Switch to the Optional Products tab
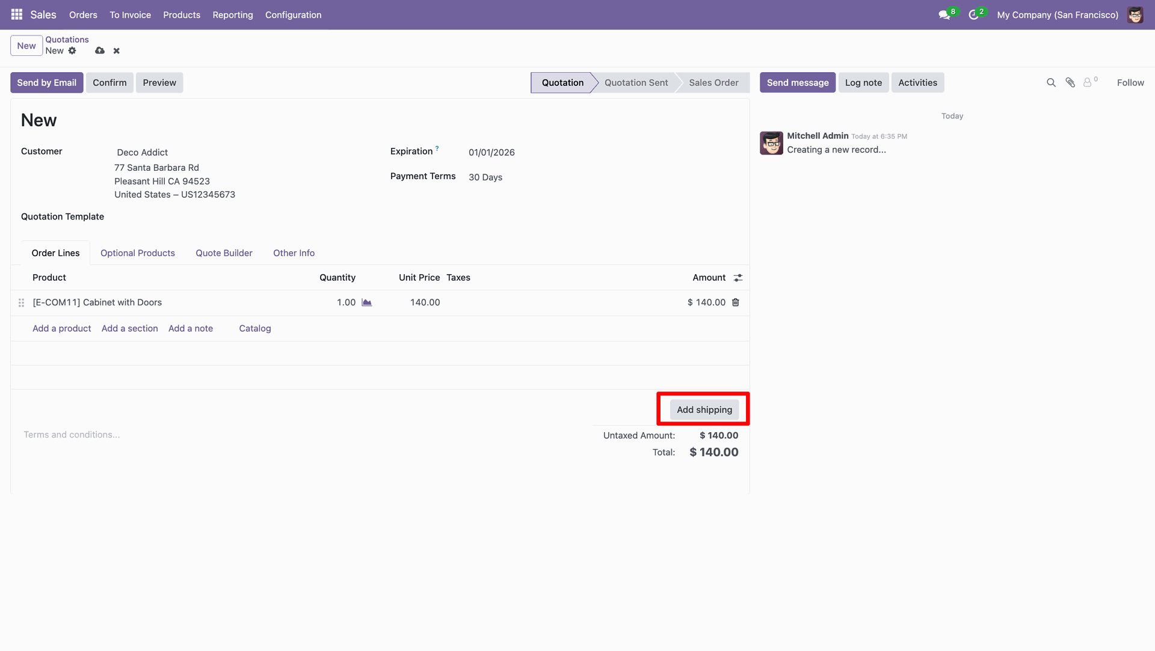 coord(137,253)
